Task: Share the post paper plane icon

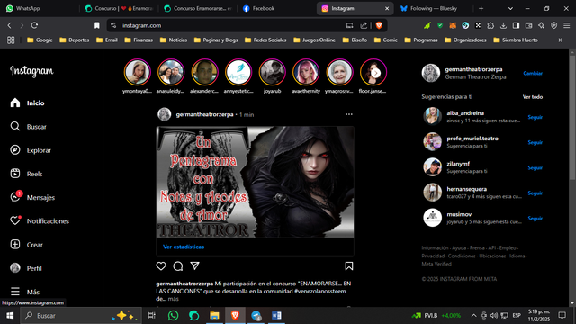Action: point(194,266)
